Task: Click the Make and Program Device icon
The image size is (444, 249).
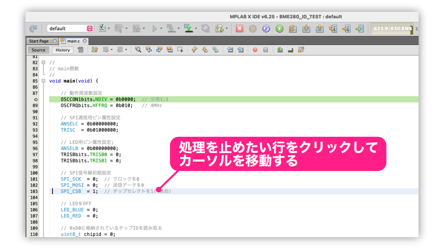Action: (x=171, y=28)
